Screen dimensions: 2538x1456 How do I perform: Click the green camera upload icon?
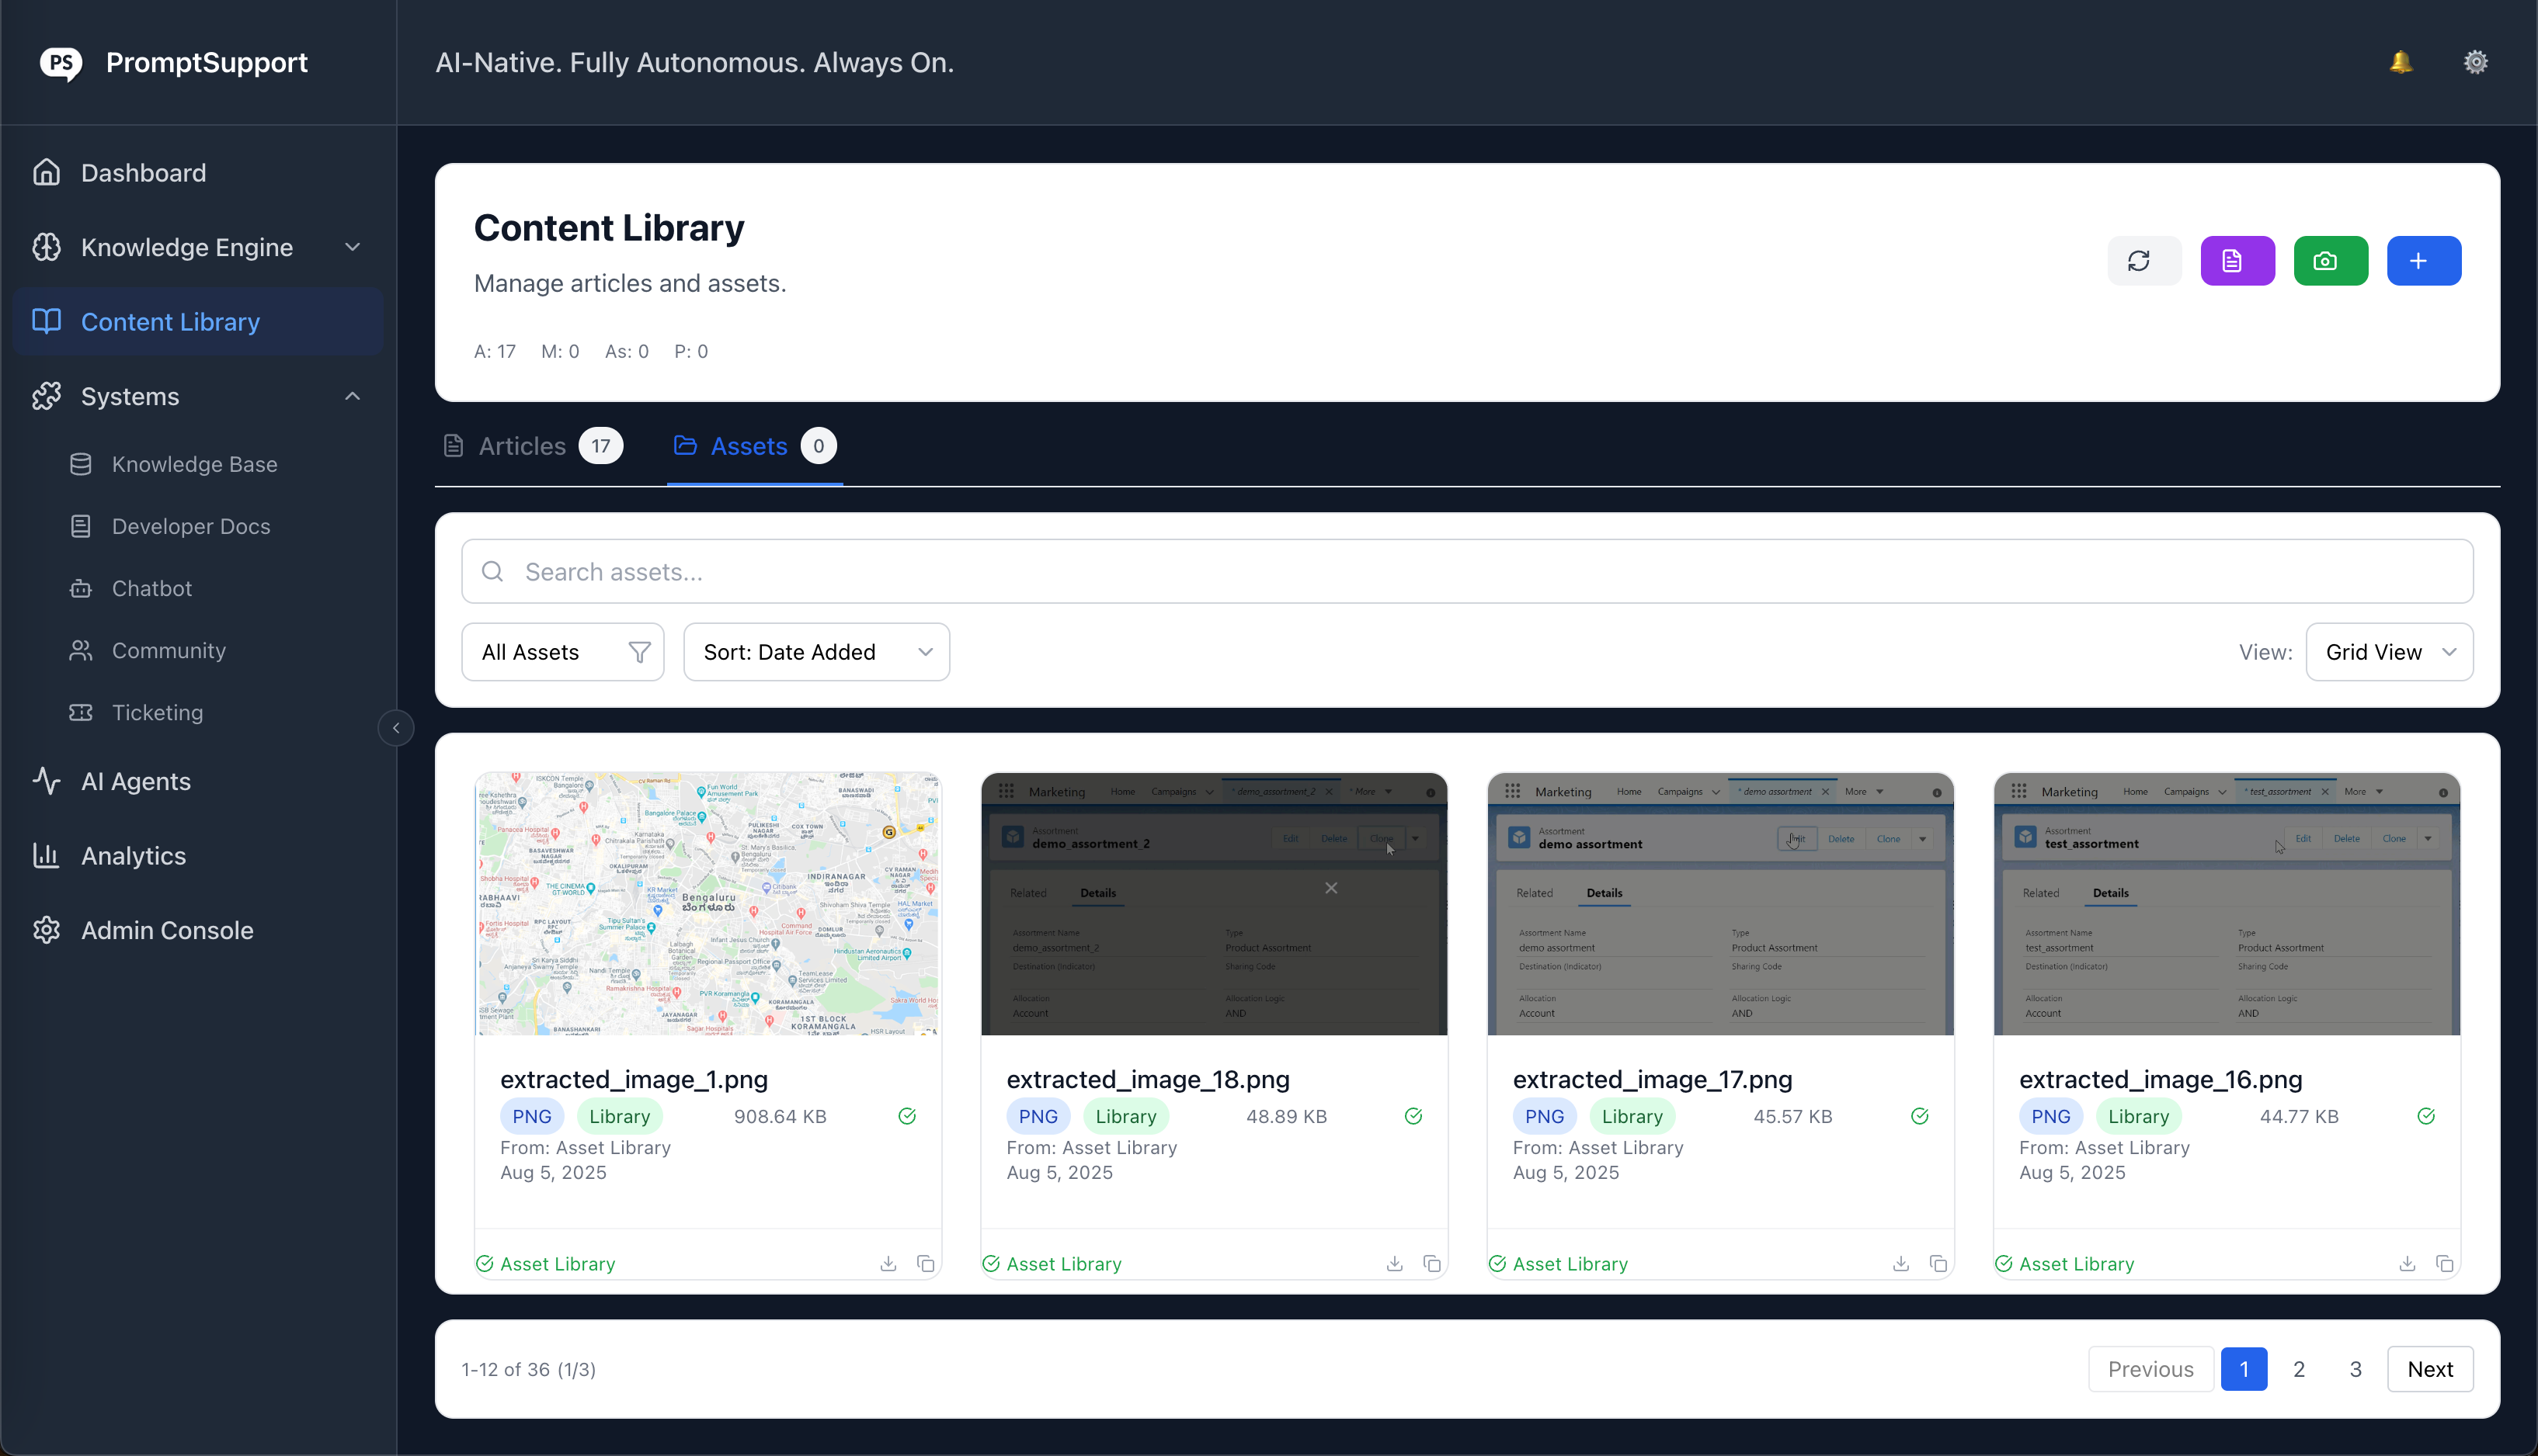click(2331, 260)
